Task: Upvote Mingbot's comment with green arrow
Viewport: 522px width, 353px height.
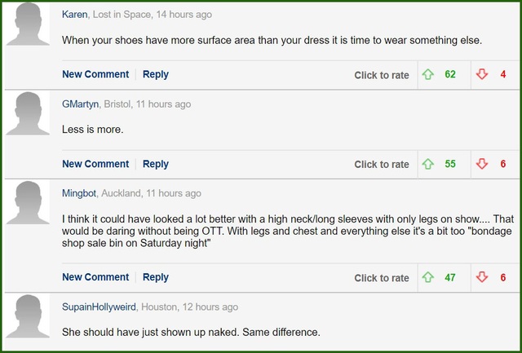Action: 427,278
